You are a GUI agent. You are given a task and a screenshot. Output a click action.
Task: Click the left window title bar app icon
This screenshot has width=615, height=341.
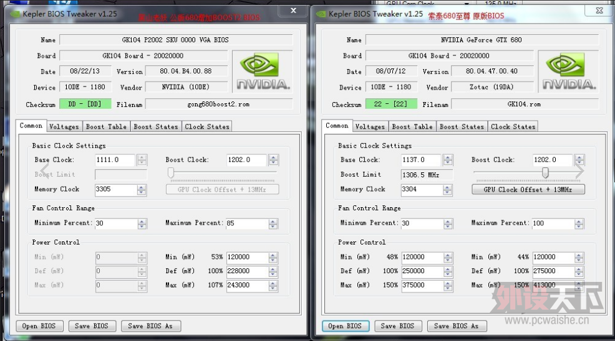[16, 14]
